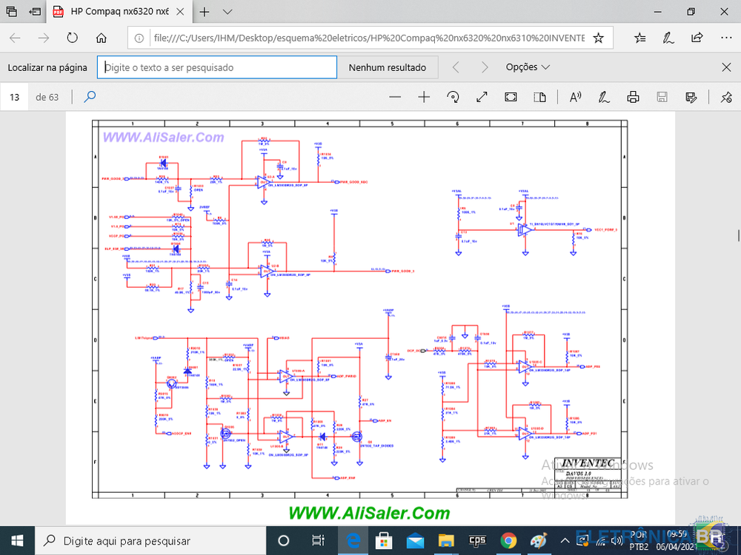
Task: Open the tab preview chevron
Action: tap(227, 12)
